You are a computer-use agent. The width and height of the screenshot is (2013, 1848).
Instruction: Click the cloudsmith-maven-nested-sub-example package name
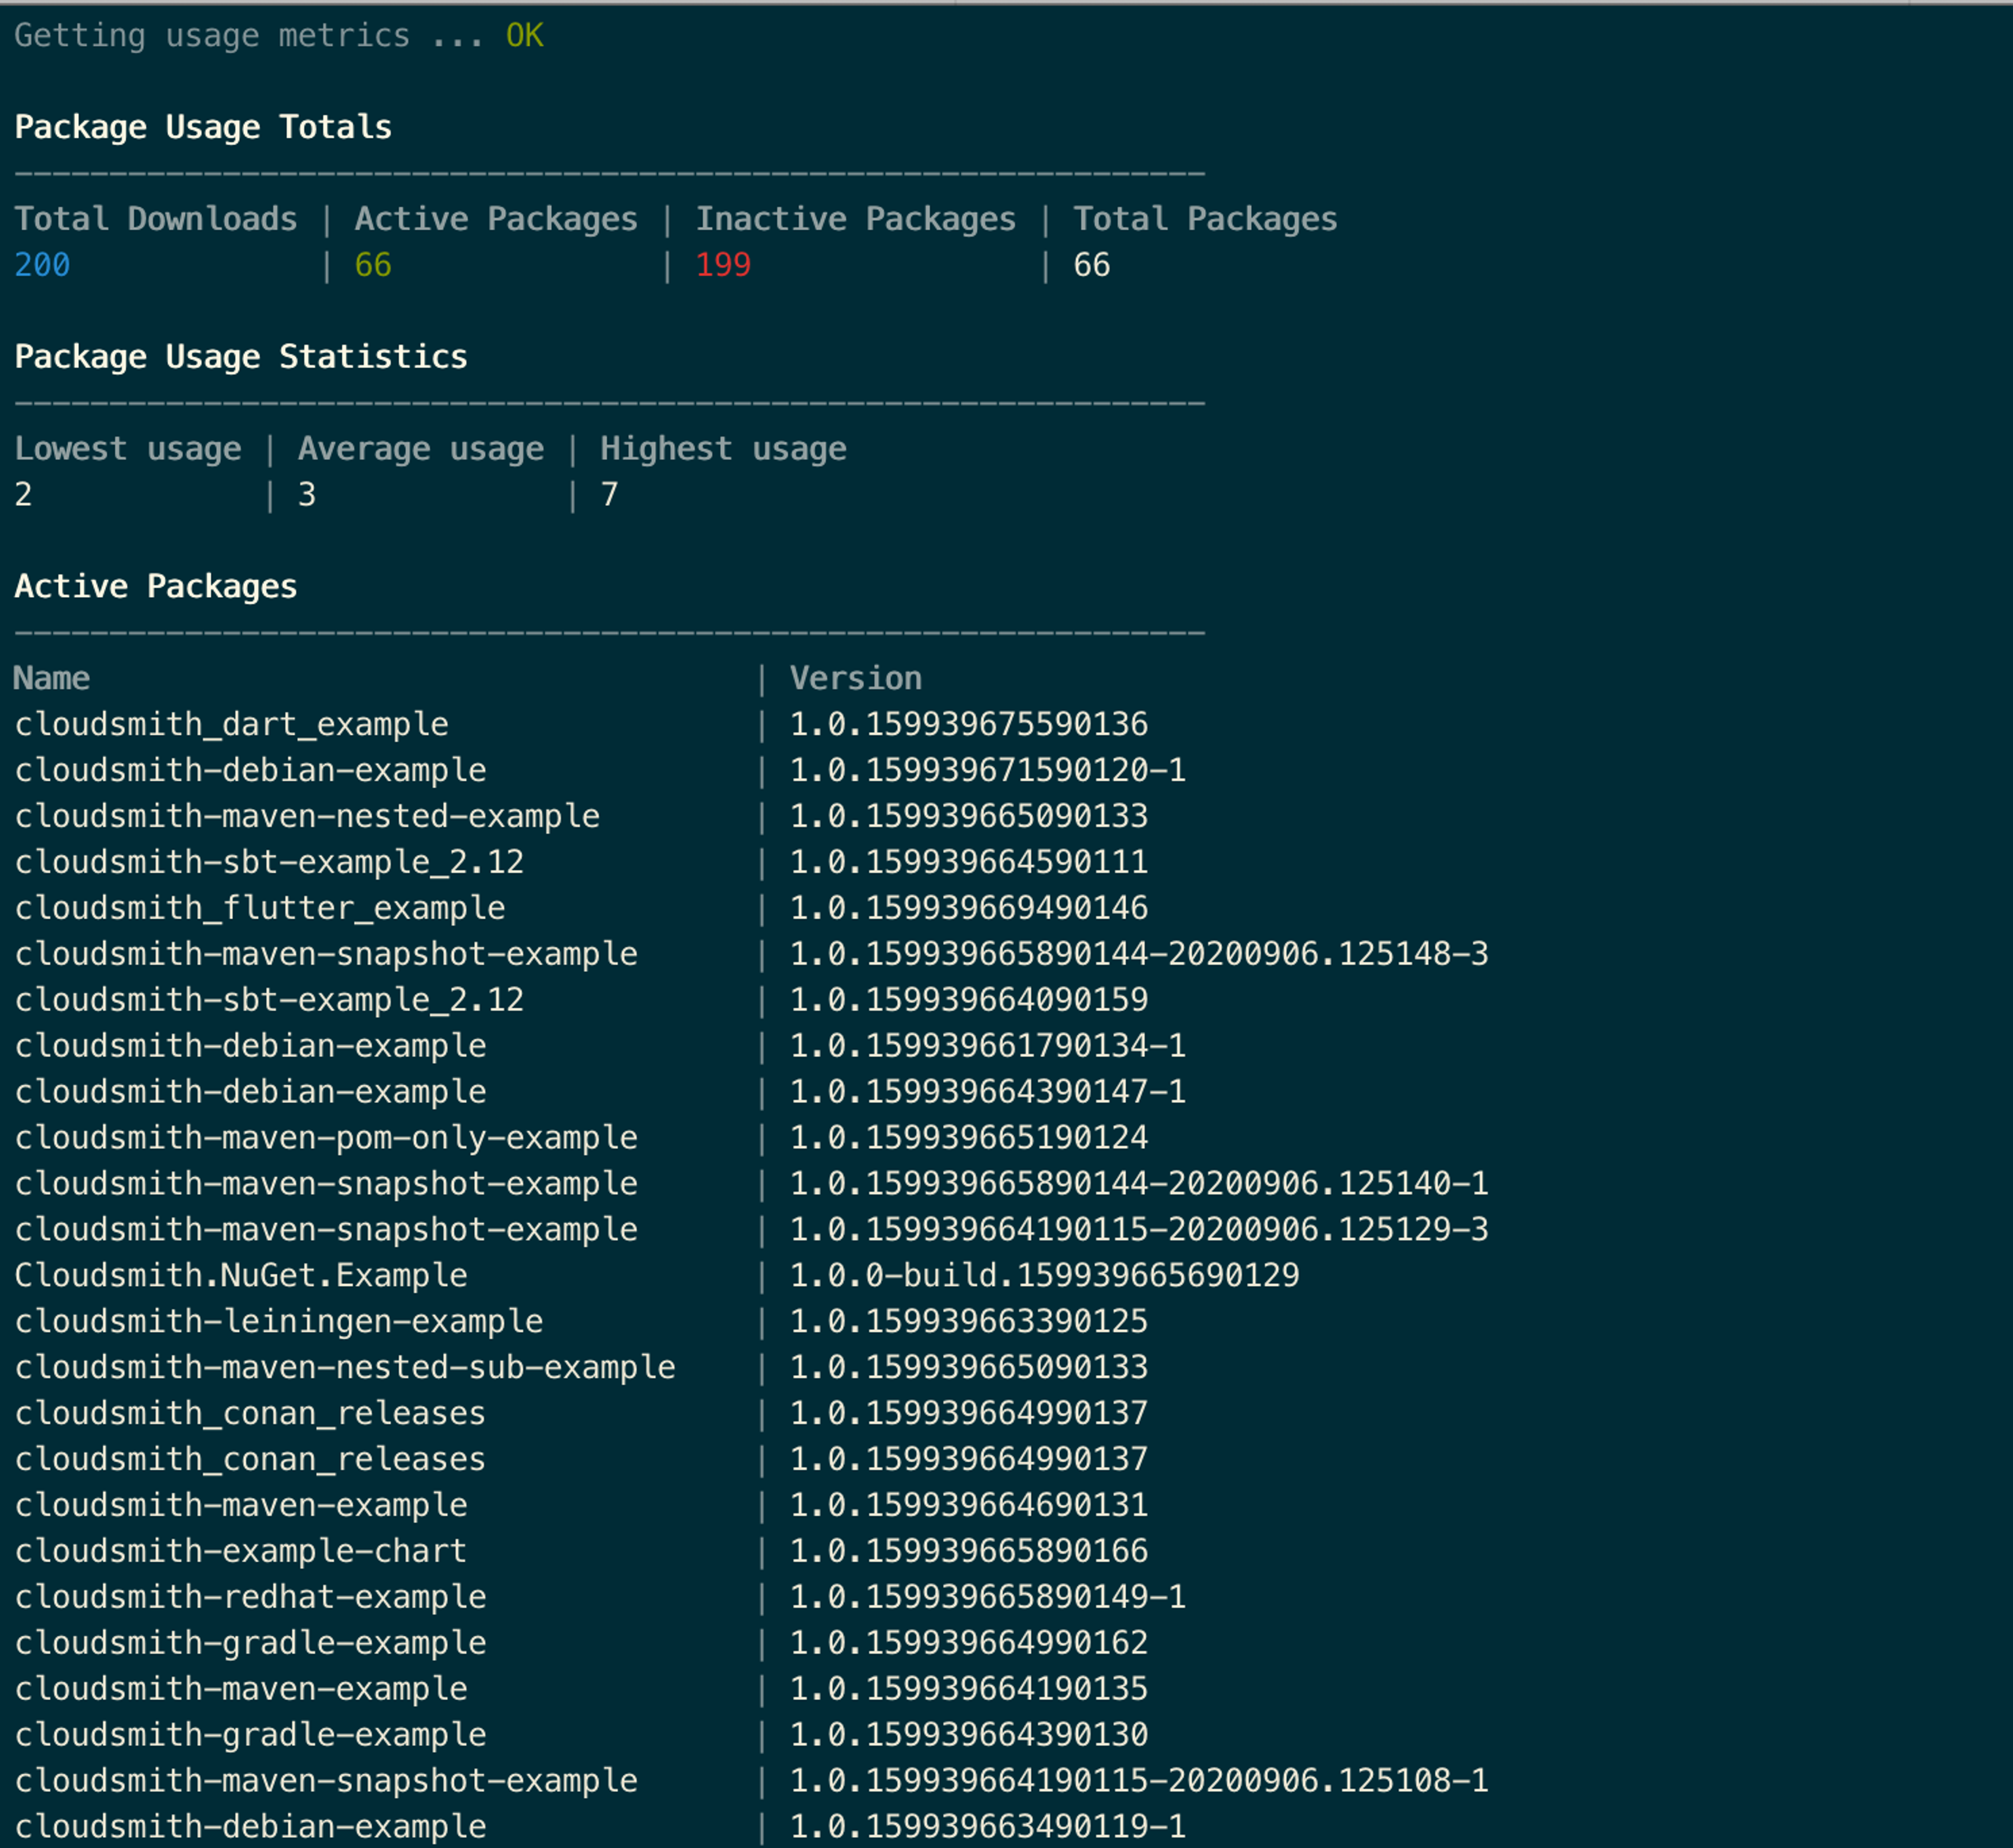[x=344, y=1367]
